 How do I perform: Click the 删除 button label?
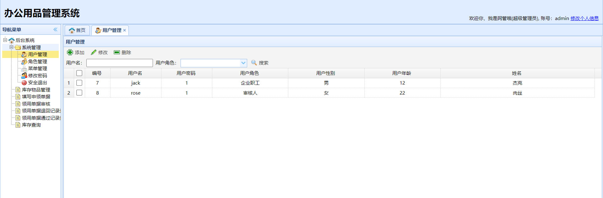click(x=126, y=52)
